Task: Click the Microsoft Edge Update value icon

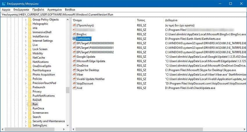Action: (74, 61)
